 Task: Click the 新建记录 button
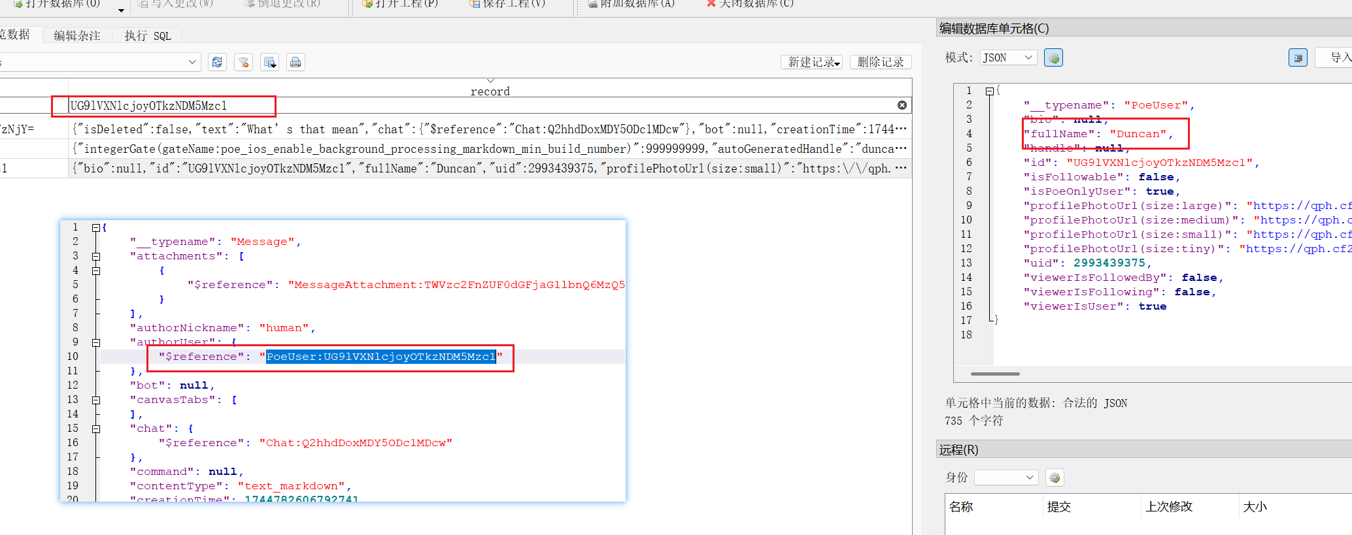[811, 62]
